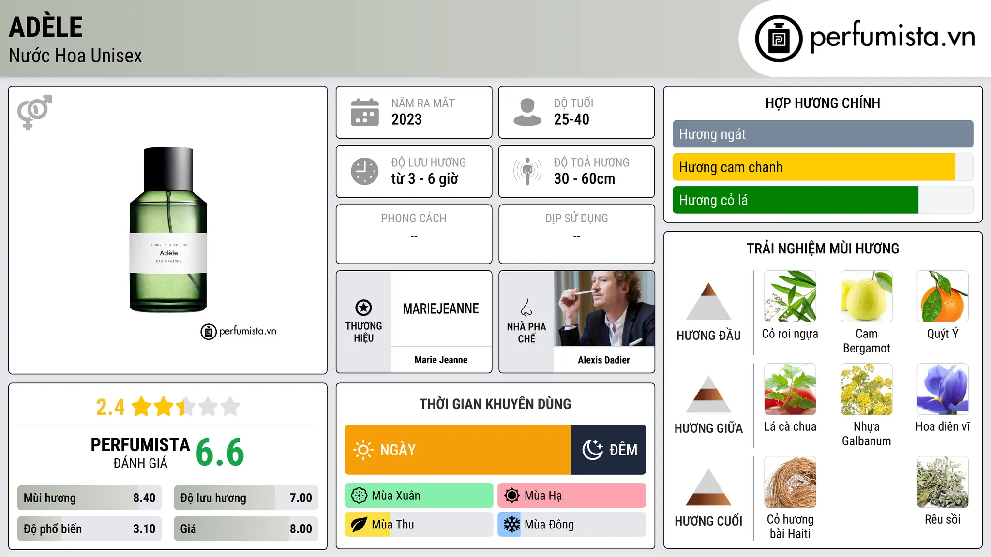
Task: Click the Hương ngát accord bar
Action: click(x=823, y=134)
